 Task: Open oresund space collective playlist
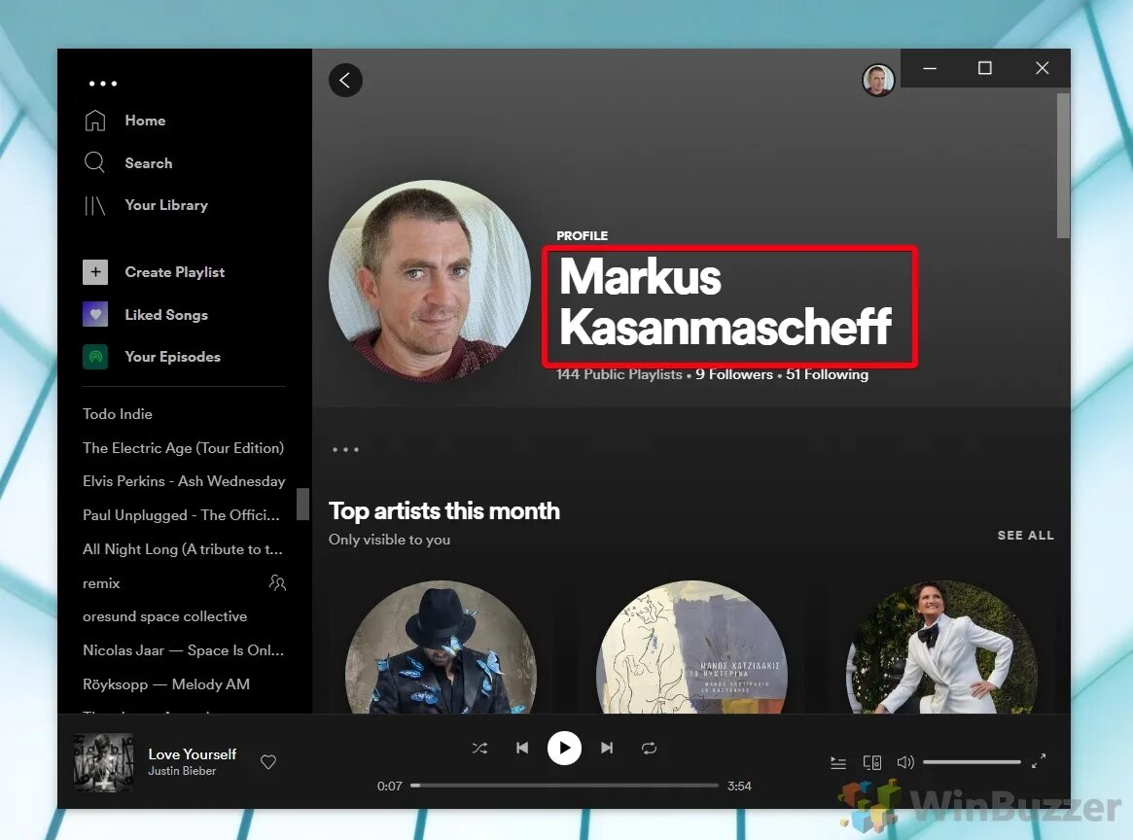[x=164, y=616]
